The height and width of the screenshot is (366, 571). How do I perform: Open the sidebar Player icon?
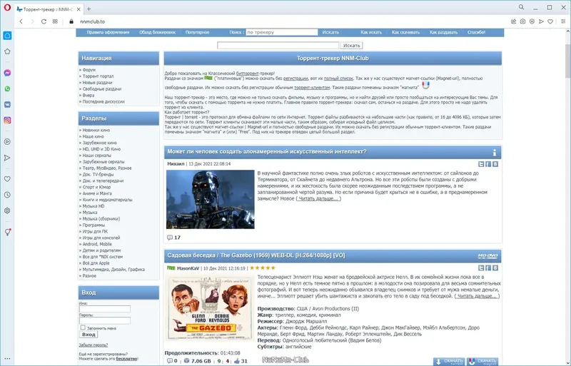(x=7, y=142)
